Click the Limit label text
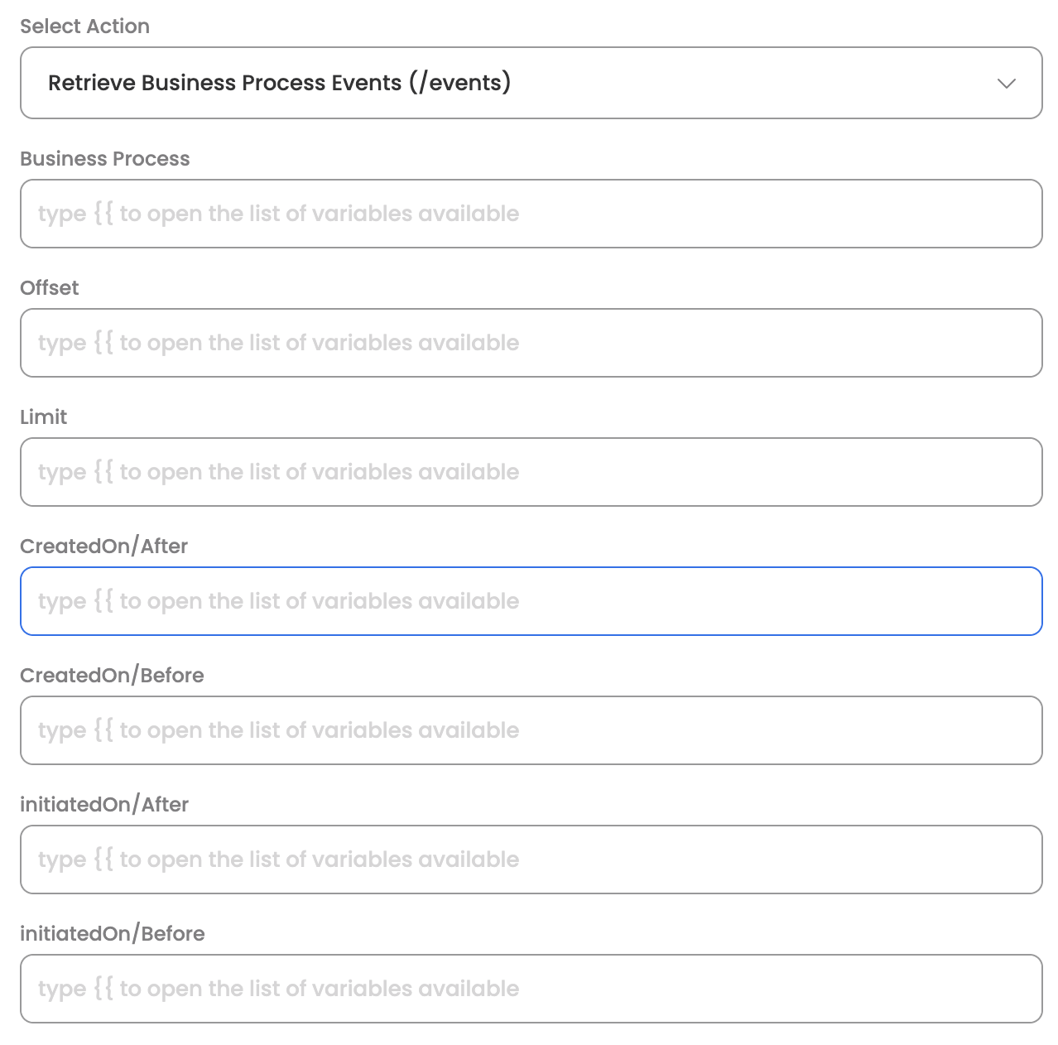The width and height of the screenshot is (1058, 1045). 43,417
